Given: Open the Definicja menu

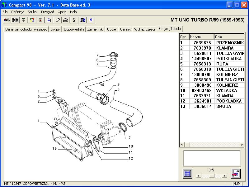Looking at the screenshot, I should (18, 12).
